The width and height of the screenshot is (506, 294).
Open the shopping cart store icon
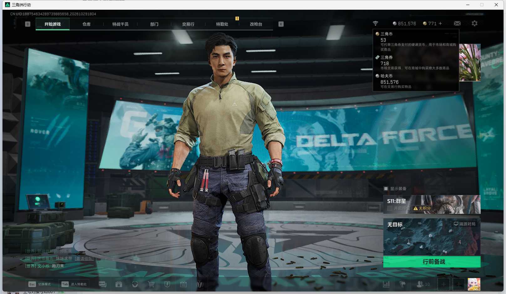pyautogui.click(x=151, y=284)
